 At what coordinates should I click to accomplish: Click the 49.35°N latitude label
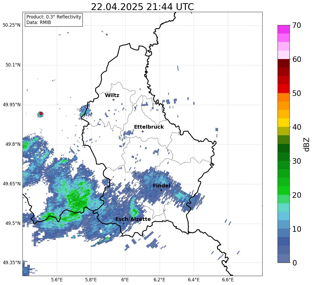coord(12,263)
